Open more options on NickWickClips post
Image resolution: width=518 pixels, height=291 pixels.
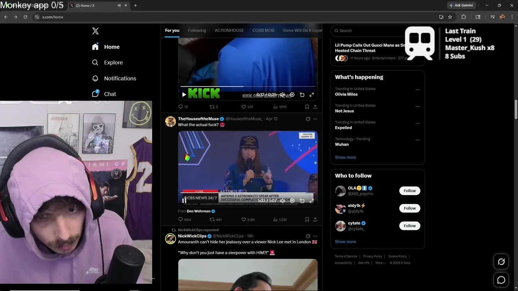[x=315, y=236]
